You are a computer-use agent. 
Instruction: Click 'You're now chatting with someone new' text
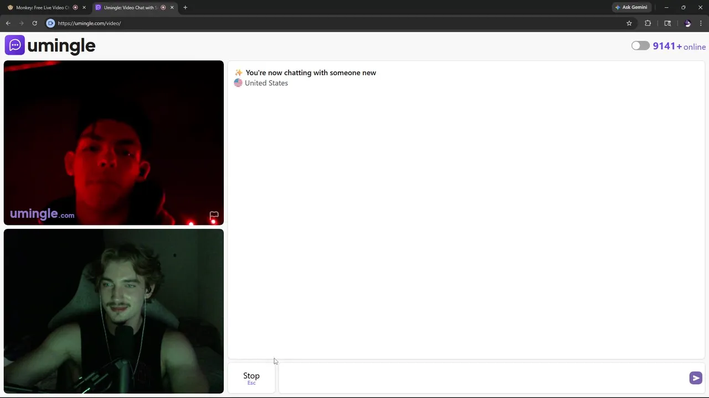[311, 72]
